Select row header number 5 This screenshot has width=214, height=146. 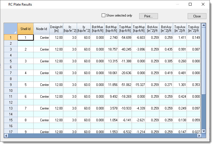(11, 61)
